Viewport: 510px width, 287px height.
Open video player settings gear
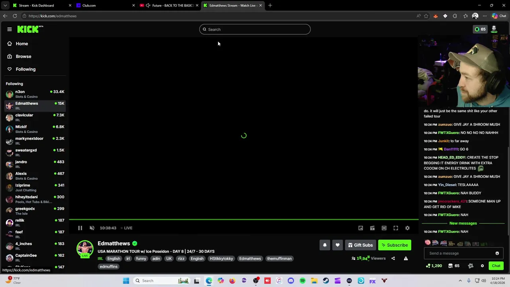(x=407, y=228)
